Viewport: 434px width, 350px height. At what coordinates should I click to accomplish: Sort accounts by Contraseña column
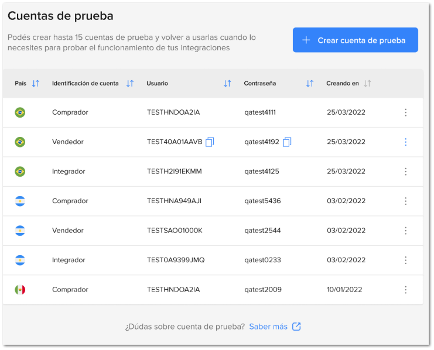point(310,84)
